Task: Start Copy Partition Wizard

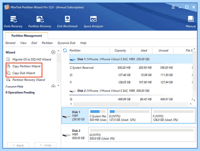Action: coord(26,66)
